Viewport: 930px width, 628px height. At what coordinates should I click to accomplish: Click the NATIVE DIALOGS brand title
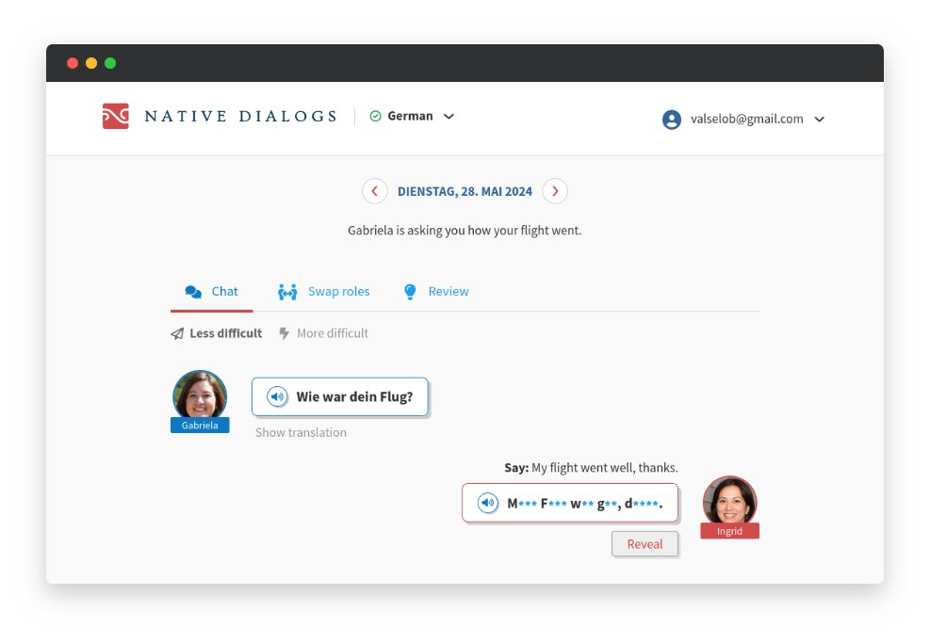coord(241,116)
